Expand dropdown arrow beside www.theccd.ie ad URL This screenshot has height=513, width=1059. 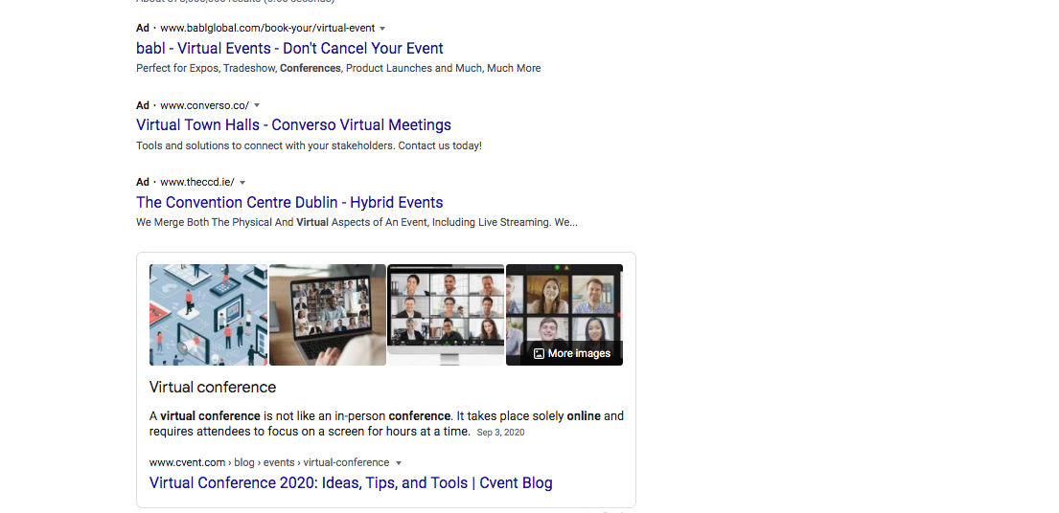tap(242, 183)
